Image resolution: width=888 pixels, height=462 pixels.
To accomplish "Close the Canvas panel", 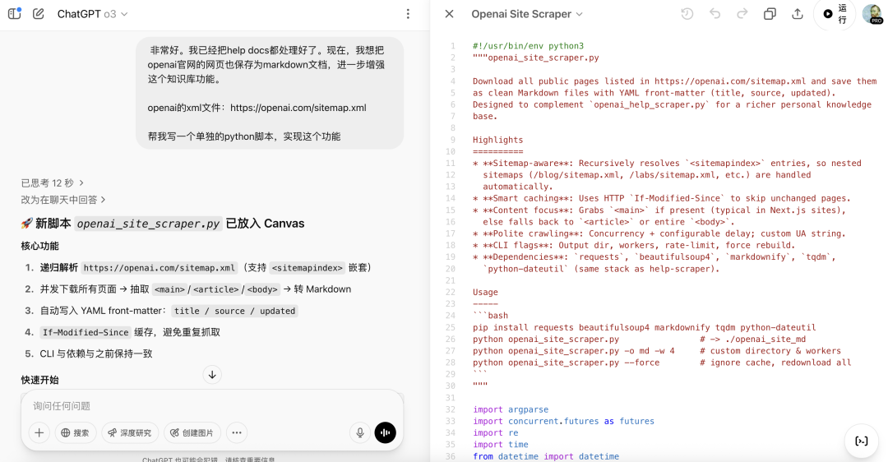I will [x=449, y=14].
